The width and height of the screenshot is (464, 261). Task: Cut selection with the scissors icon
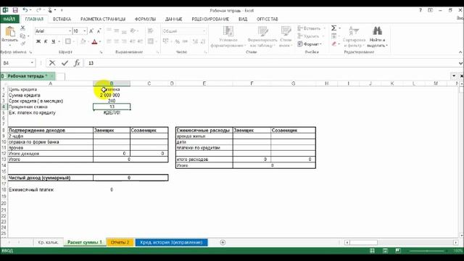[x=22, y=28]
